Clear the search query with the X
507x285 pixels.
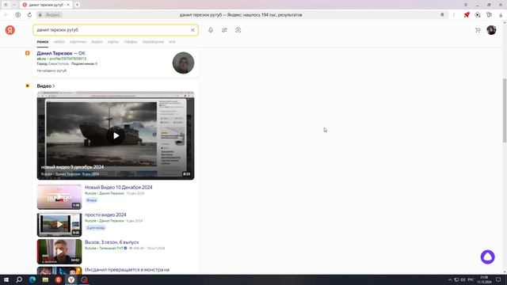pyautogui.click(x=193, y=30)
